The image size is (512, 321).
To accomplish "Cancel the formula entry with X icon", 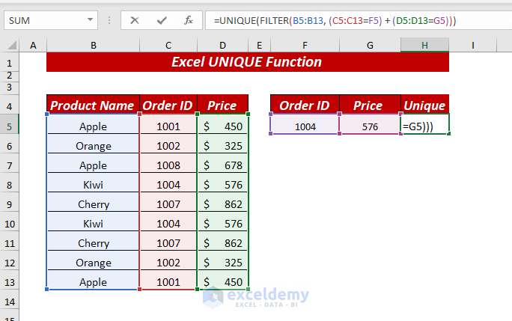I will (x=135, y=20).
